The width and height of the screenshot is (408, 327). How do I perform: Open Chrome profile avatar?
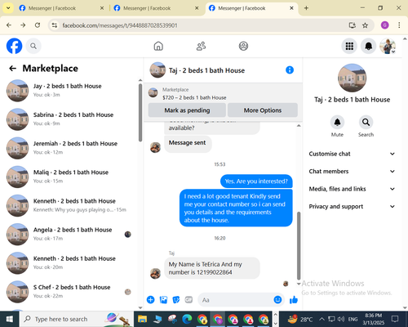tap(384, 25)
